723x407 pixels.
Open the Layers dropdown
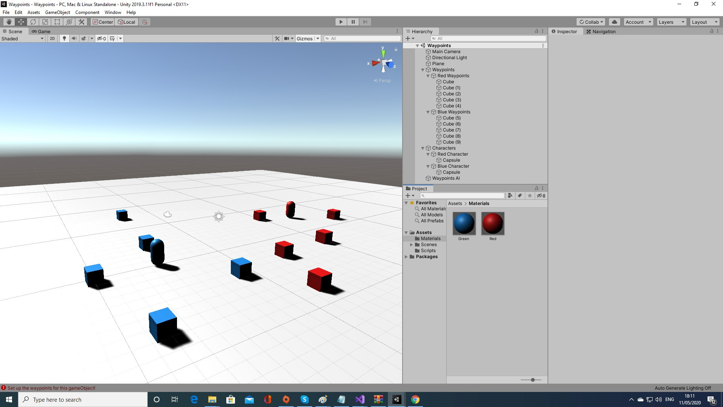(x=671, y=22)
